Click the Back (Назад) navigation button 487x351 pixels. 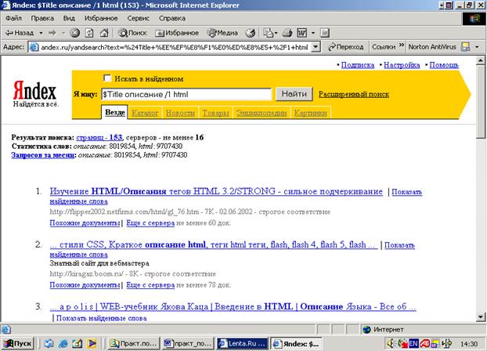point(19,33)
